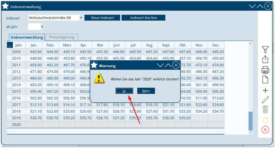Select the Indexentwicklung tab

(x=27, y=37)
